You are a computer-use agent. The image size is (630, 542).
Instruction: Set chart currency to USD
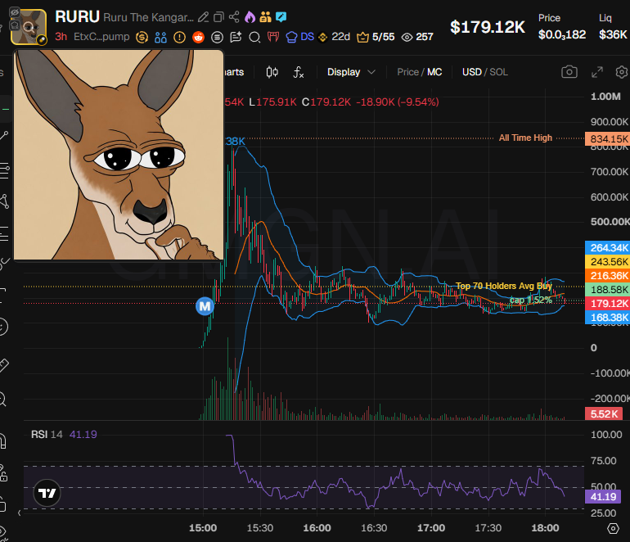(x=472, y=72)
